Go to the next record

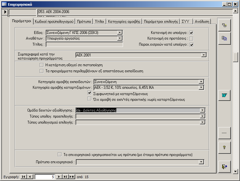pyautogui.click(x=59, y=177)
